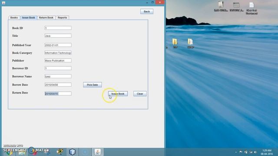Image resolution: width=278 pixels, height=156 pixels.
Task: Click the Borrower ID field
Action: coord(58,68)
